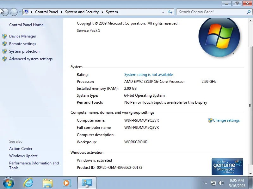This screenshot has height=189, width=253.
Task: Click the genuine Microsoft software badge
Action: (227, 167)
